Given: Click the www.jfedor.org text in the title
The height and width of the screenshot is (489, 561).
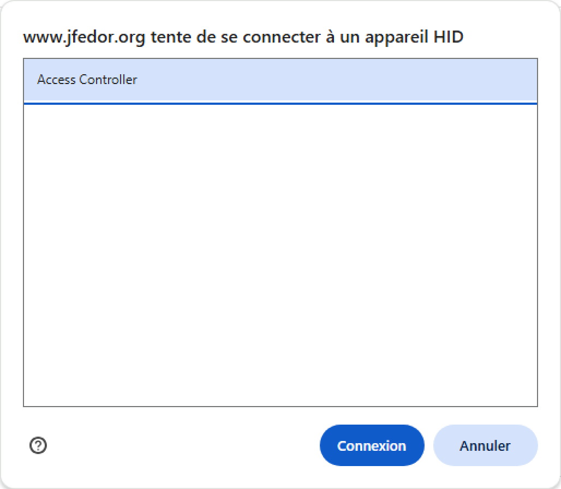Looking at the screenshot, I should [x=84, y=38].
